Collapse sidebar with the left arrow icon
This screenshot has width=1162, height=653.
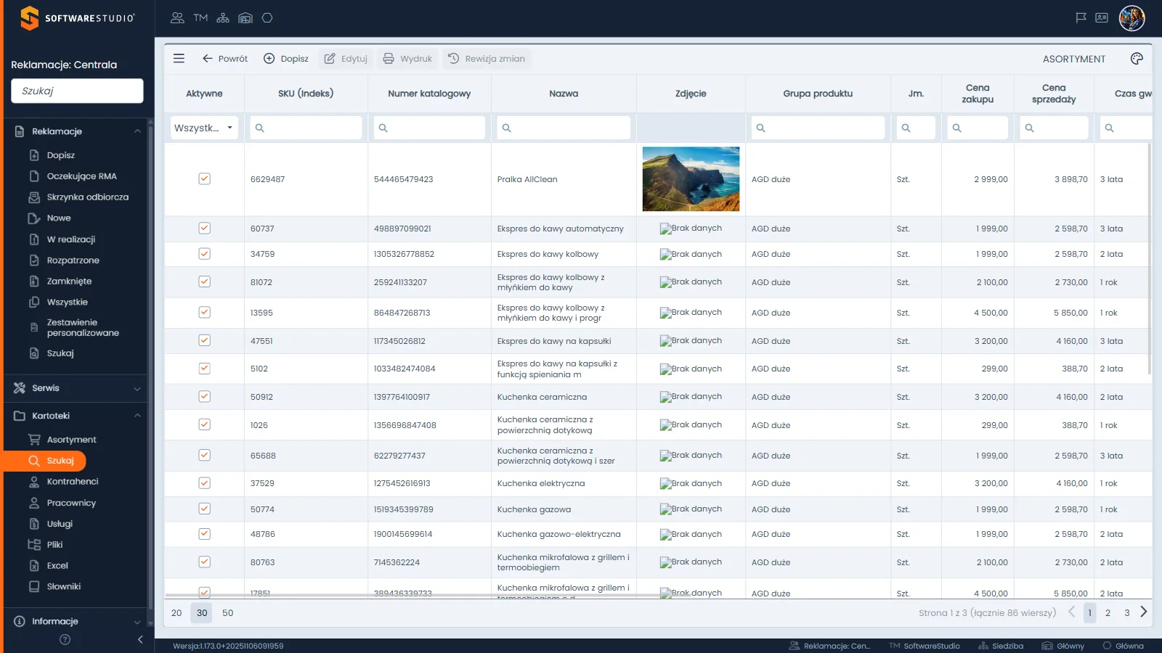140,639
